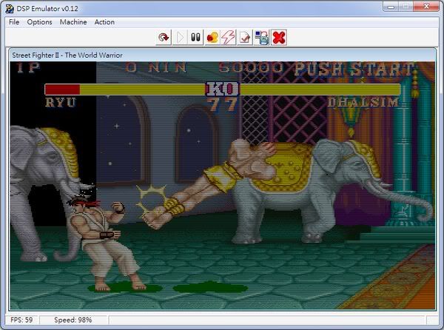
Task: Click the Speed: 98% status text
Action: 73,320
